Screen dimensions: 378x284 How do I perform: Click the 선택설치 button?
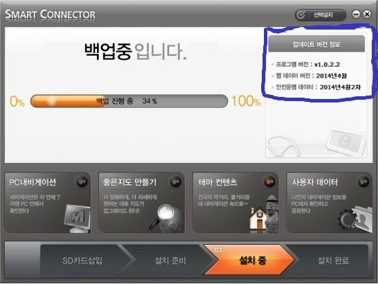pos(320,15)
